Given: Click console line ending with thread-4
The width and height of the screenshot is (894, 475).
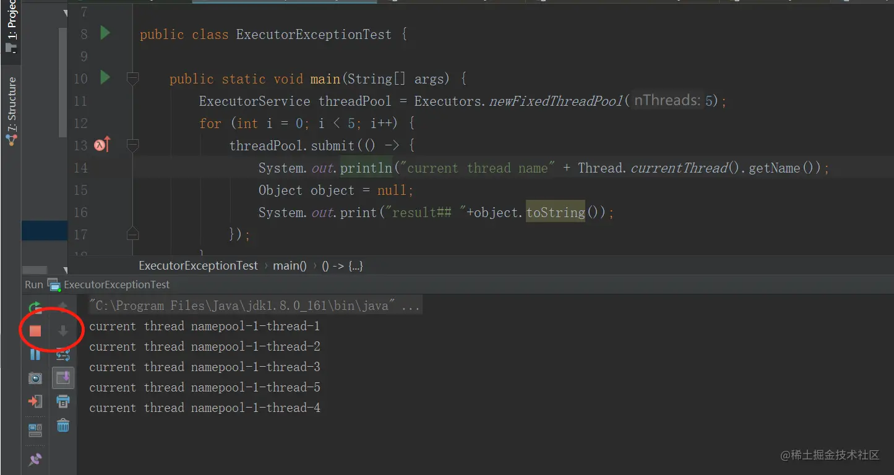Looking at the screenshot, I should (x=205, y=408).
